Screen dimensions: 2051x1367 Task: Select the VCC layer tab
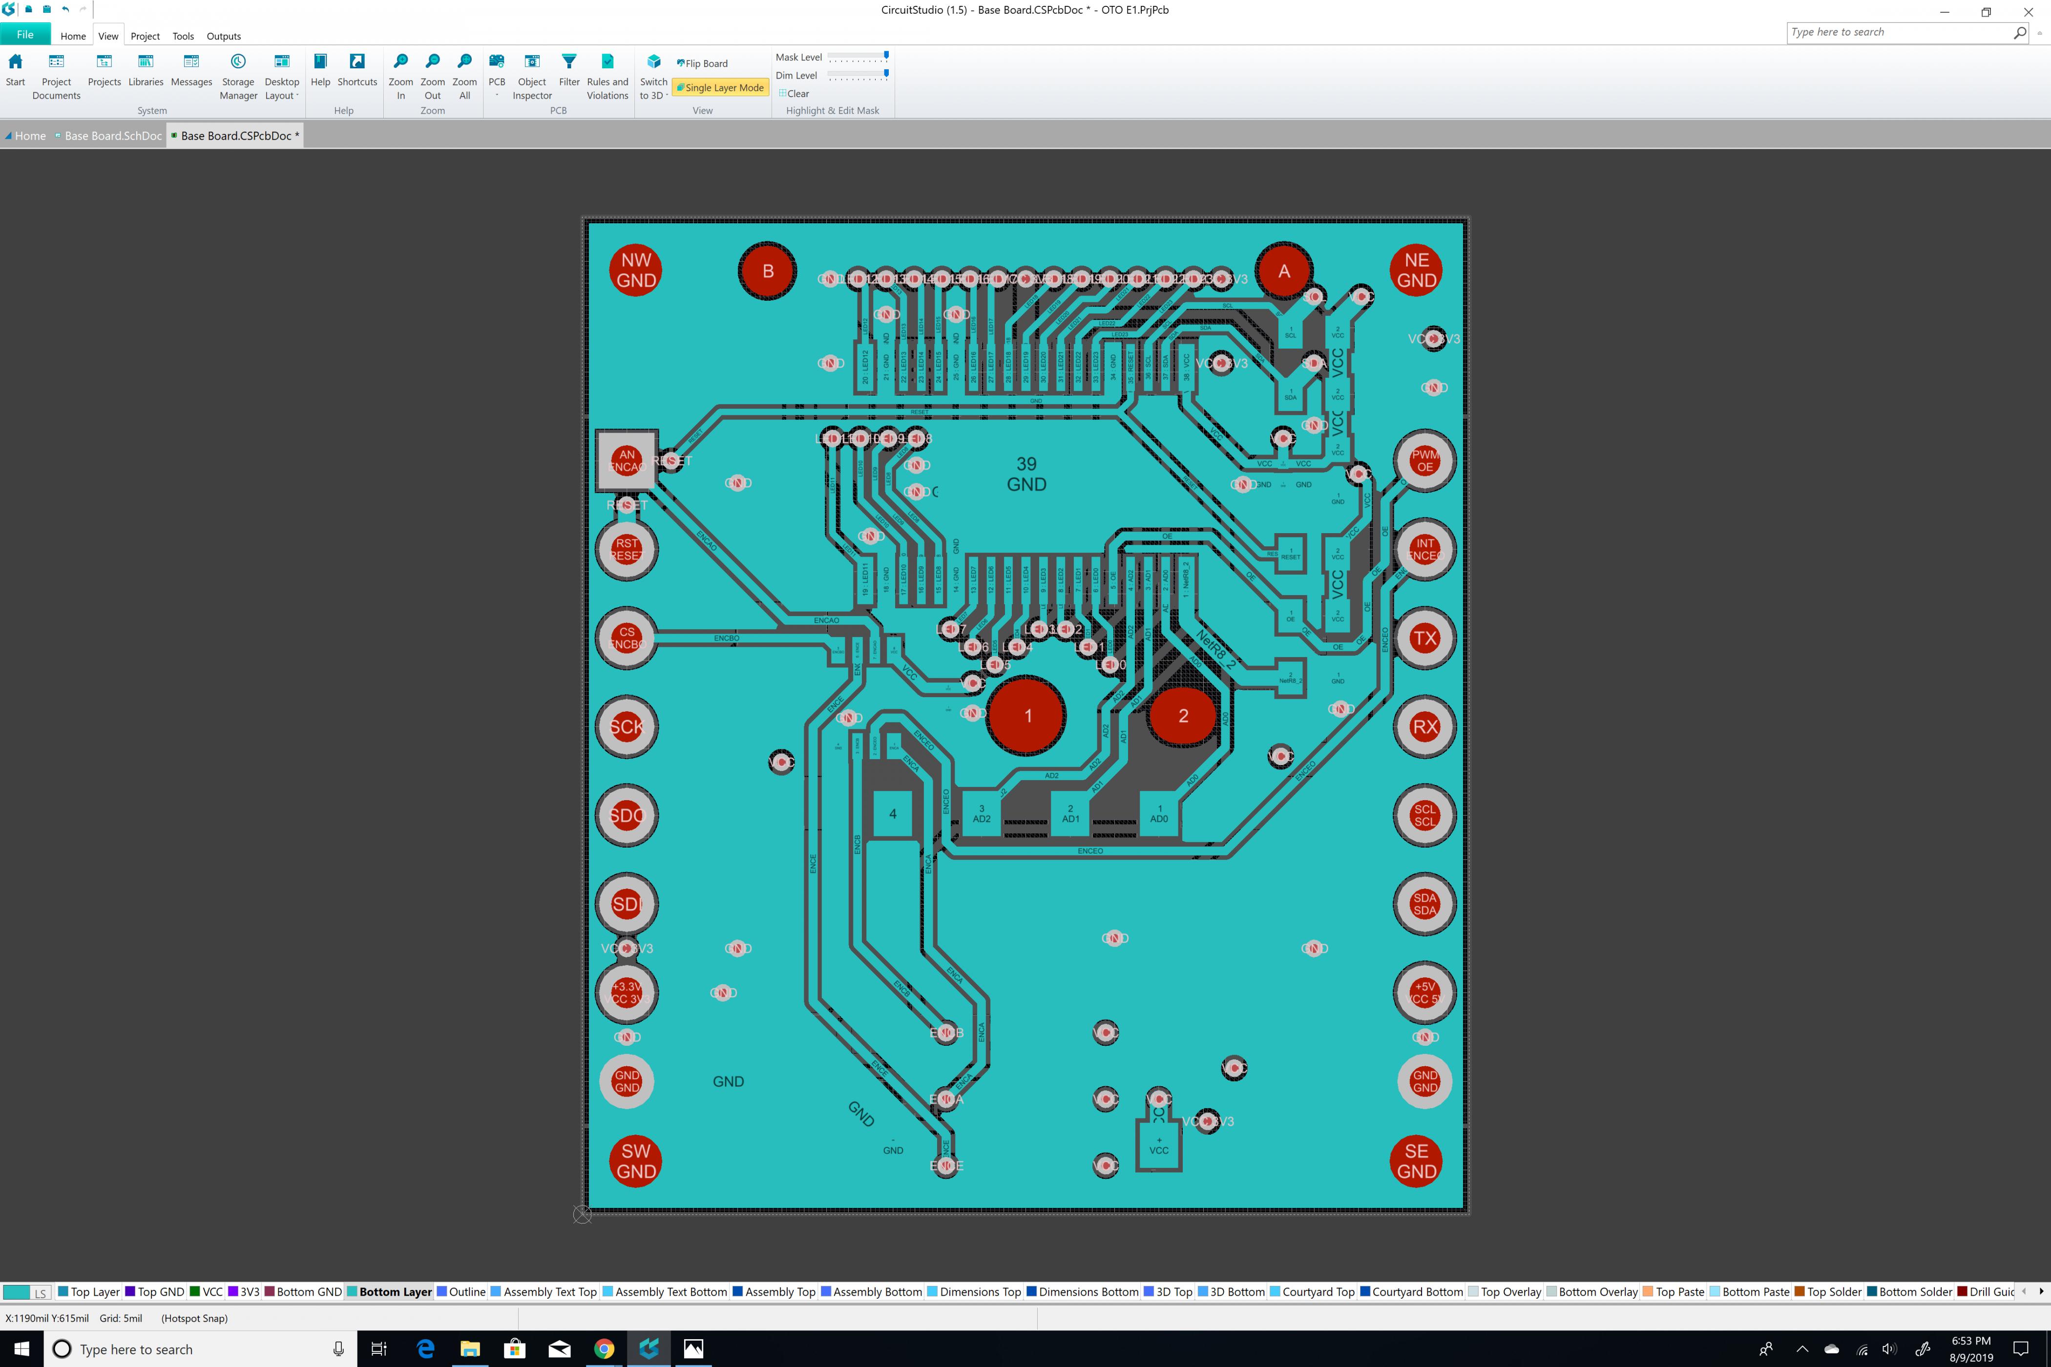coord(206,1292)
